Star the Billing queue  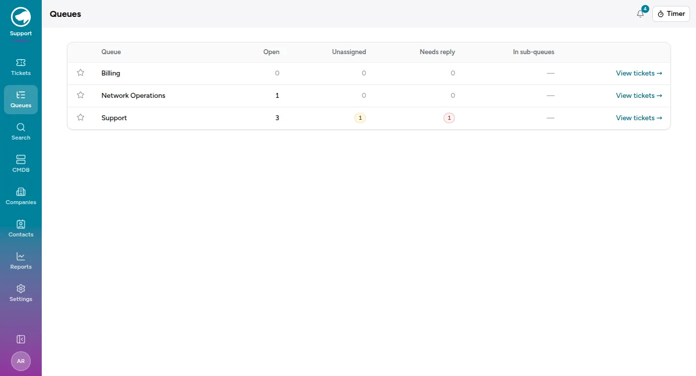(81, 73)
